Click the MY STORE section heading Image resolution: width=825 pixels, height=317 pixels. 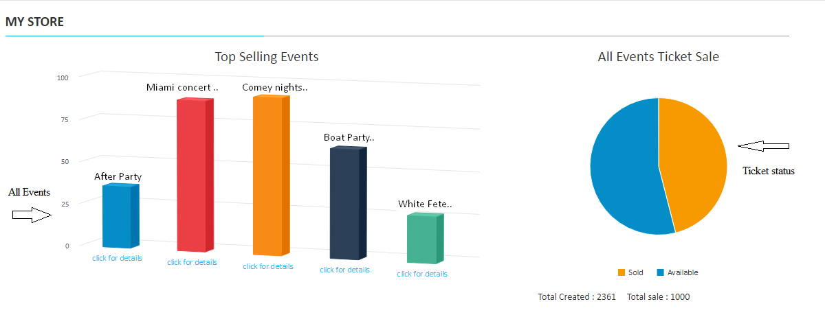[34, 22]
